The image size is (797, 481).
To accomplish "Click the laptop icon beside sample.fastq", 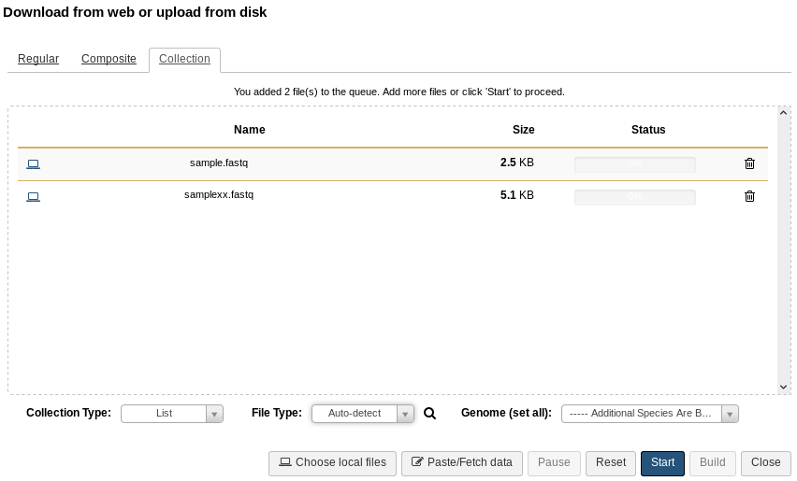I will 33,163.
